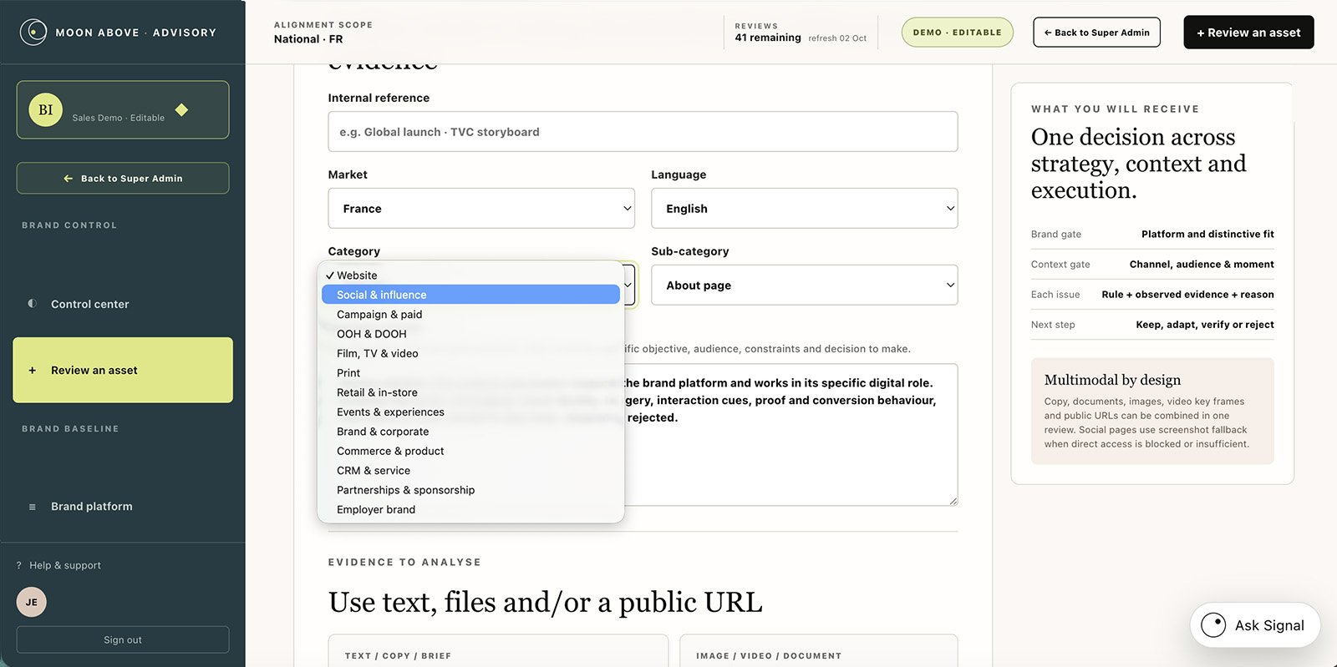This screenshot has width=1337, height=667.
Task: Pick Events & experiences category
Action: [x=470, y=412]
